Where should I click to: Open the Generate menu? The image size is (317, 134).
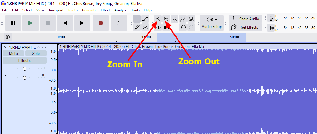[x=89, y=10]
